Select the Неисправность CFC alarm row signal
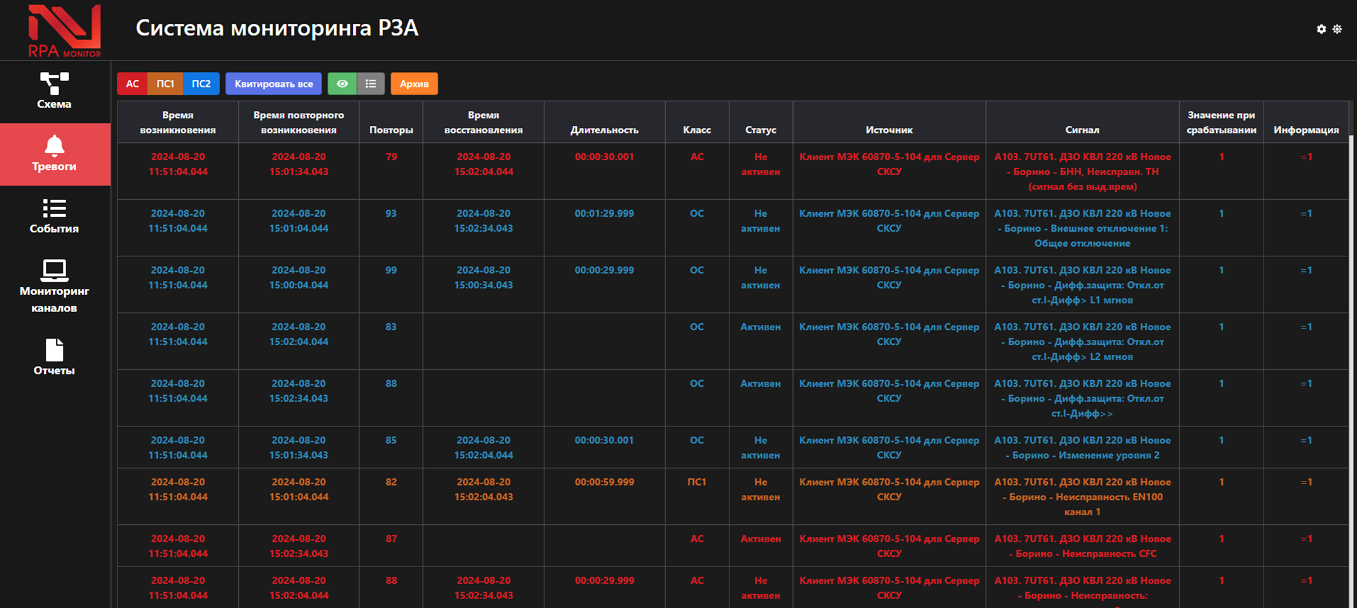 (x=1082, y=546)
